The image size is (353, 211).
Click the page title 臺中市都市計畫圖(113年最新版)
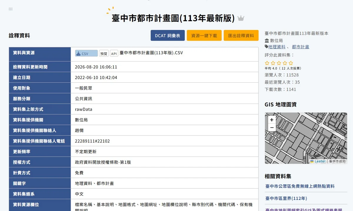tap(173, 18)
